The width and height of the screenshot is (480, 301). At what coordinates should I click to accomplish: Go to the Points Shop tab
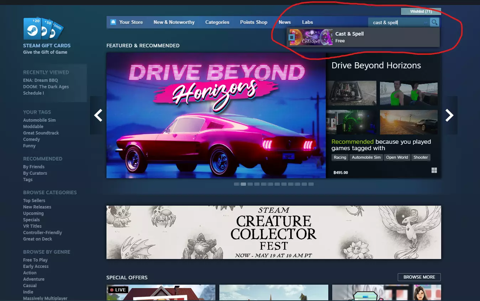[254, 22]
